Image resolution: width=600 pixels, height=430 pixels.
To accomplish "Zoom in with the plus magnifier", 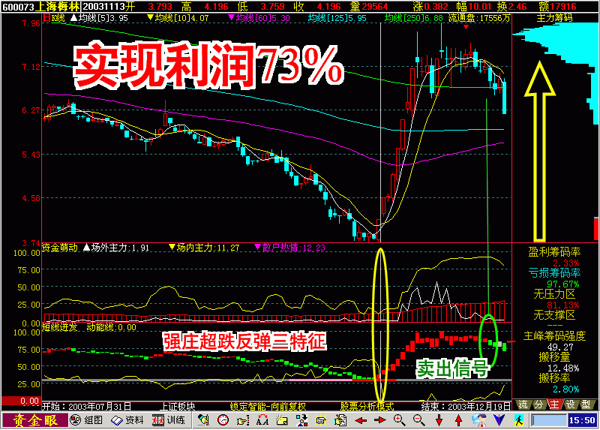I will pos(400,420).
